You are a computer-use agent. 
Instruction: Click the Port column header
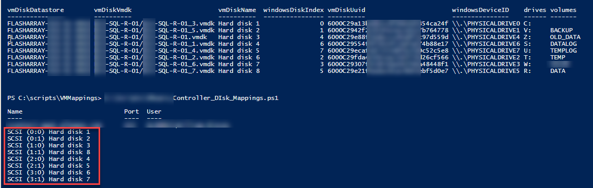pyautogui.click(x=130, y=112)
